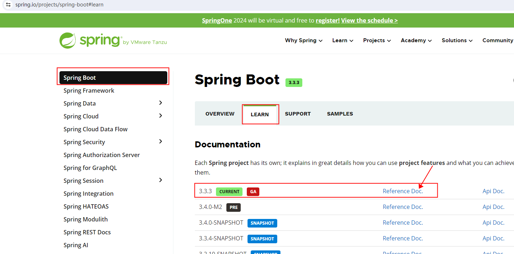Click the Spring leaf logo
514x254 pixels.
point(68,40)
